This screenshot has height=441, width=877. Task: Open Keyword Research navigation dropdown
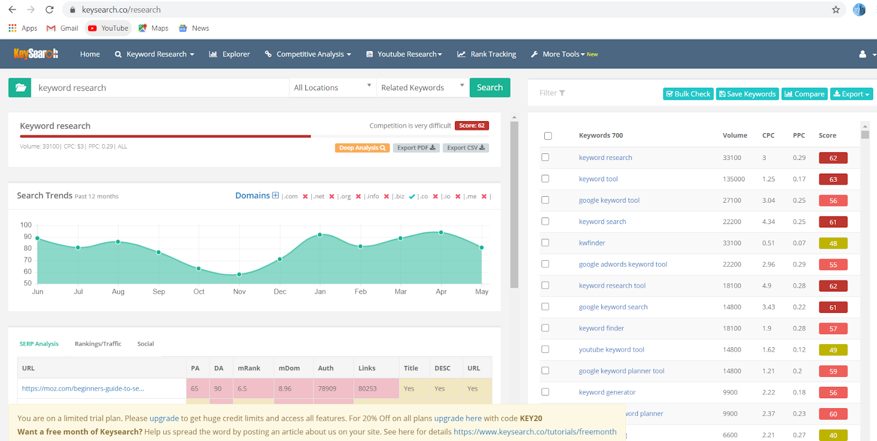[x=155, y=54]
